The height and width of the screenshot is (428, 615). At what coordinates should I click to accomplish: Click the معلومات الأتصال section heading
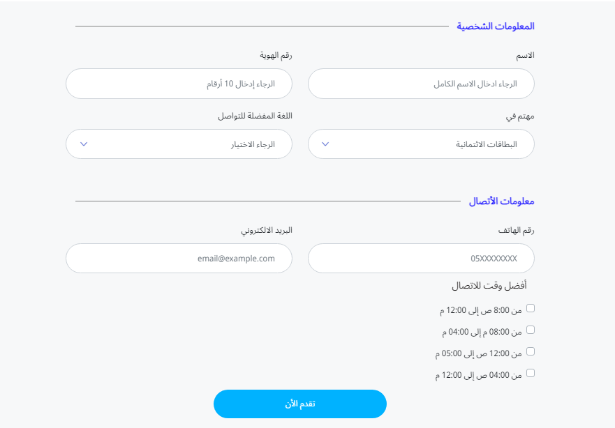(502, 201)
